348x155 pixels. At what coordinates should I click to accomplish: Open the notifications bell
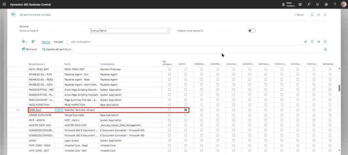[317, 4]
